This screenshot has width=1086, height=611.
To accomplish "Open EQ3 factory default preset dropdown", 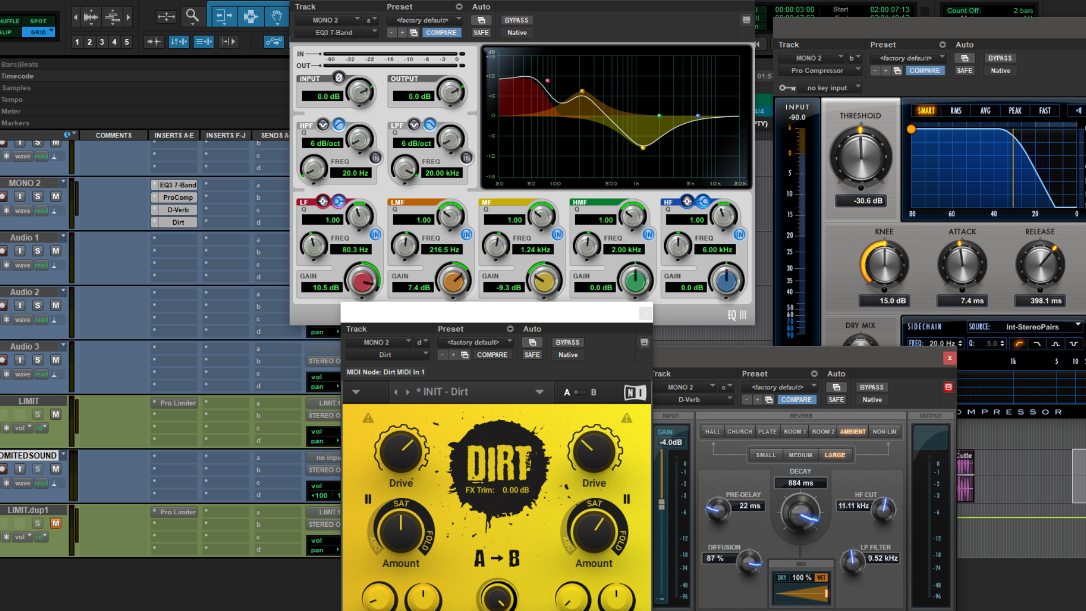I will 425,20.
